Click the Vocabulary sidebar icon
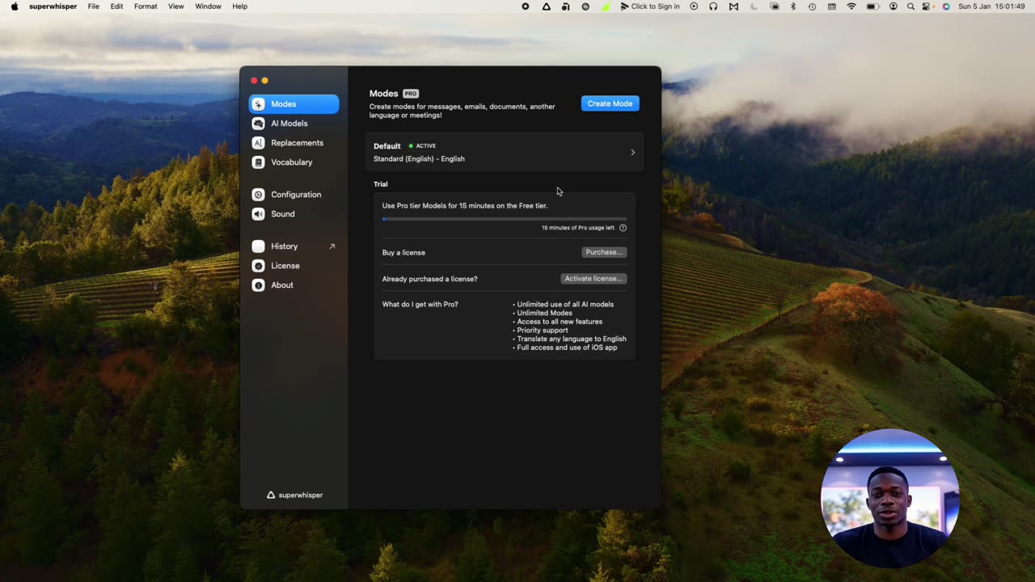Viewport: 1035px width, 582px height. click(x=258, y=162)
